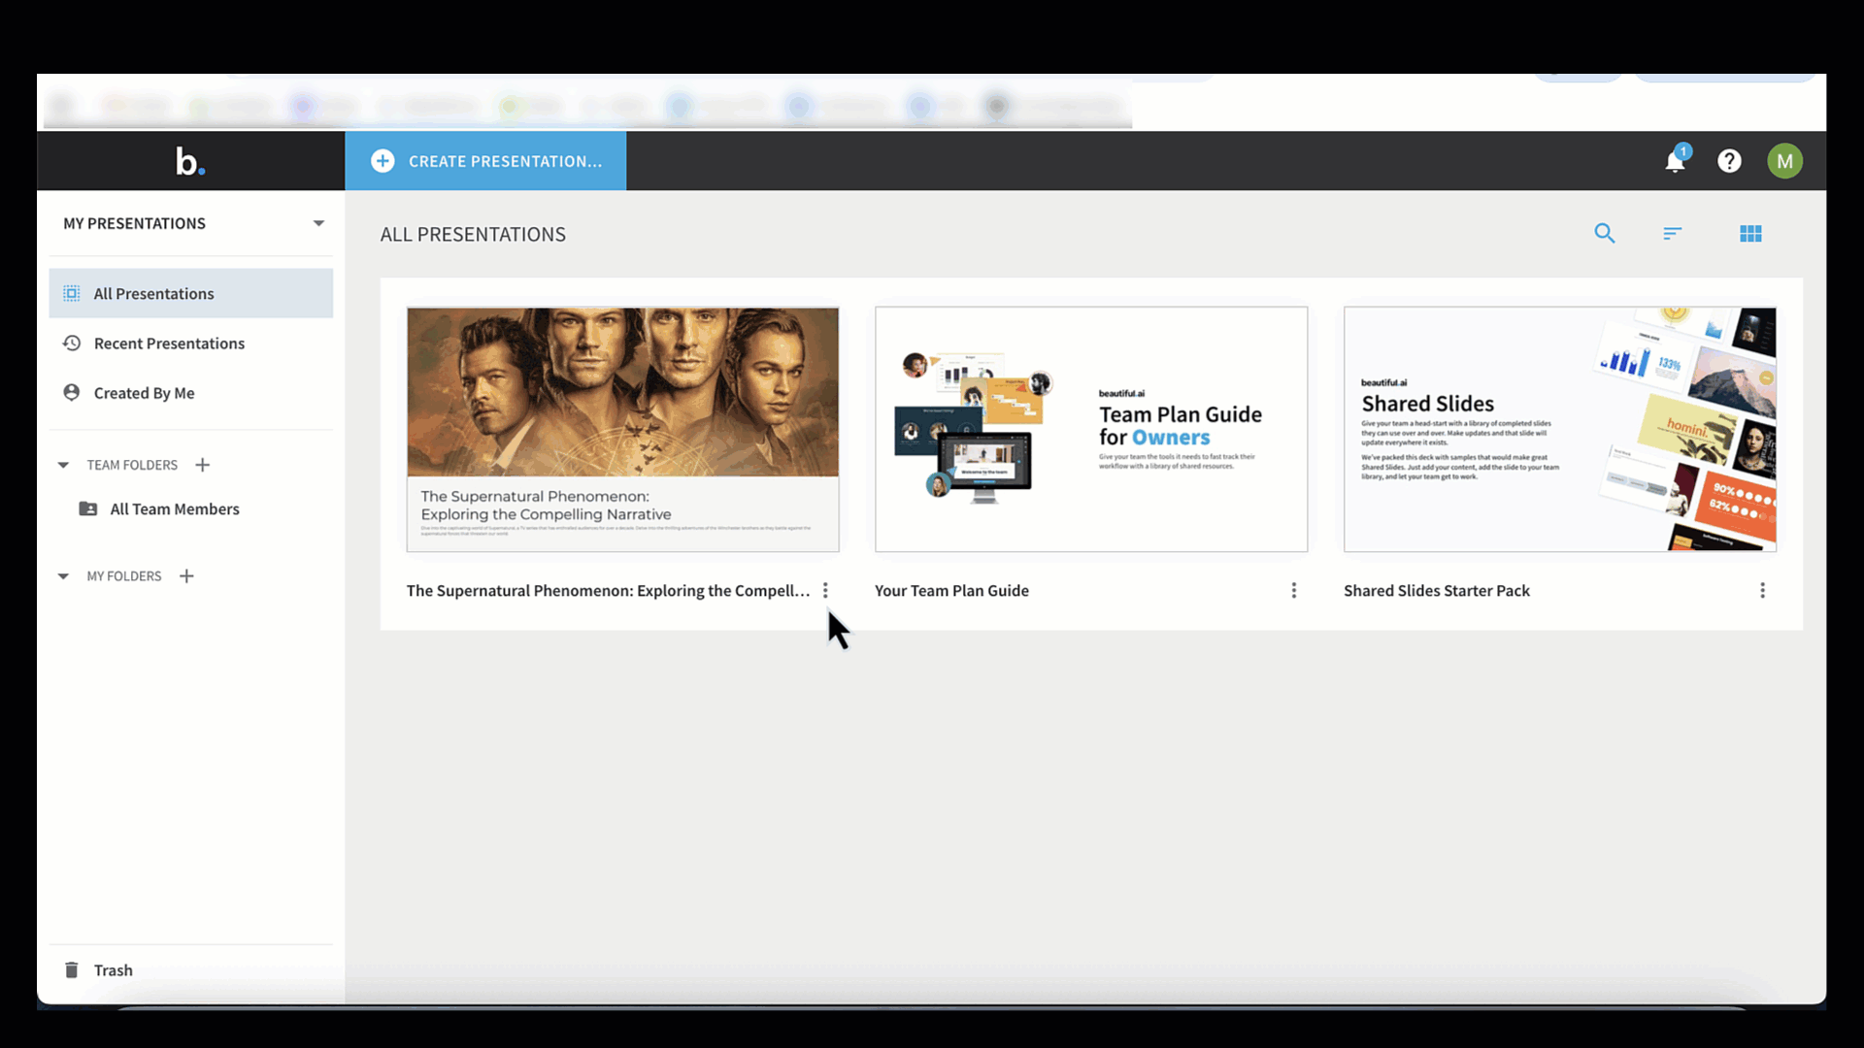
Task: Open options menu for Shared Slides Starter Pack
Action: pyautogui.click(x=1763, y=591)
